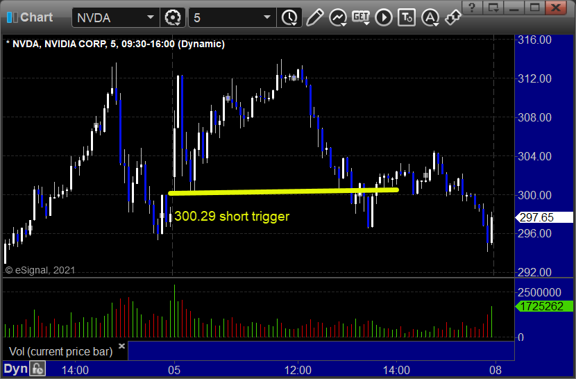This screenshot has height=379, width=576.
Task: Close the Chart window
Action: [x=556, y=8]
